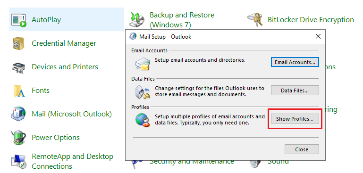Click the Power Options battery icon
This screenshot has width=363, height=173.
click(x=18, y=137)
